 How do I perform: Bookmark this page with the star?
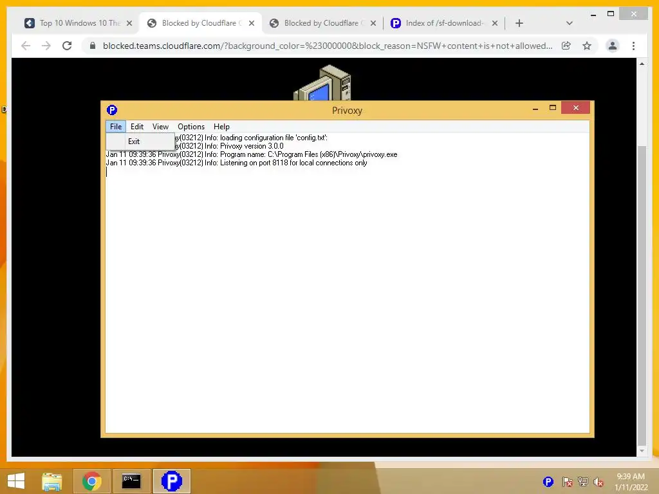click(587, 46)
